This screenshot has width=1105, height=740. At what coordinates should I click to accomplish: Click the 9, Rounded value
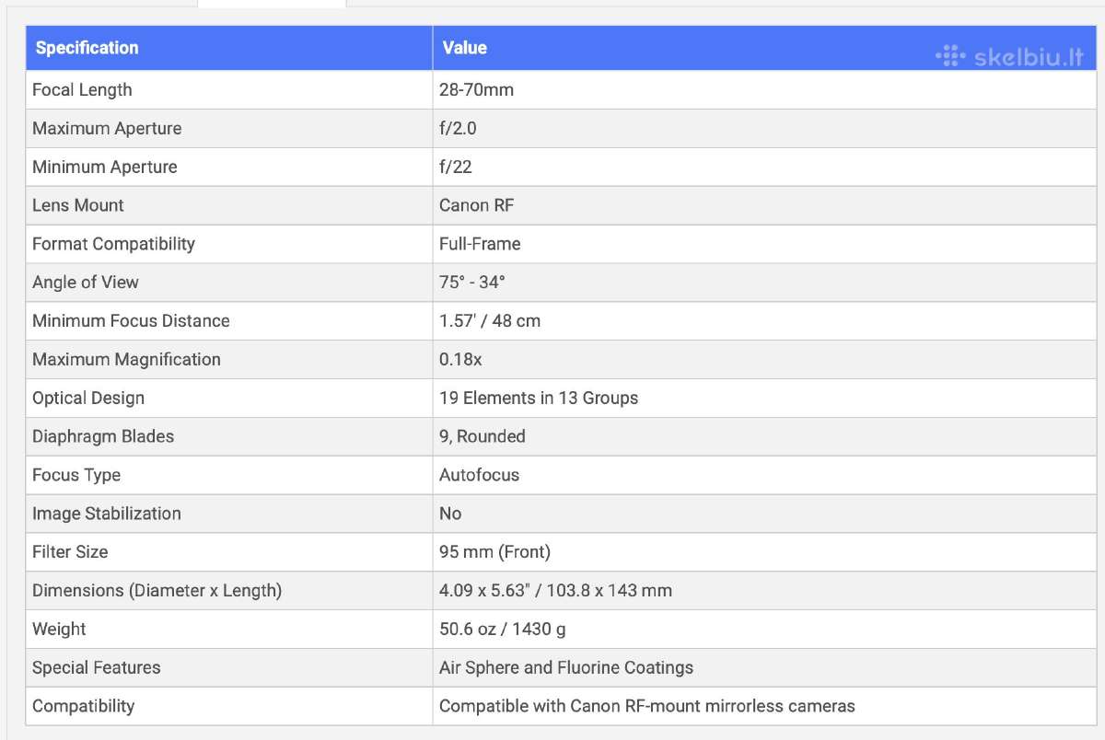click(483, 437)
